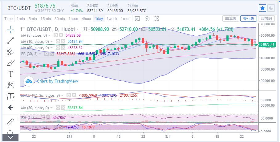This screenshot has width=280, height=142.
Task: Click the 70000.00 price axis label
Action: pyautogui.click(x=267, y=24)
